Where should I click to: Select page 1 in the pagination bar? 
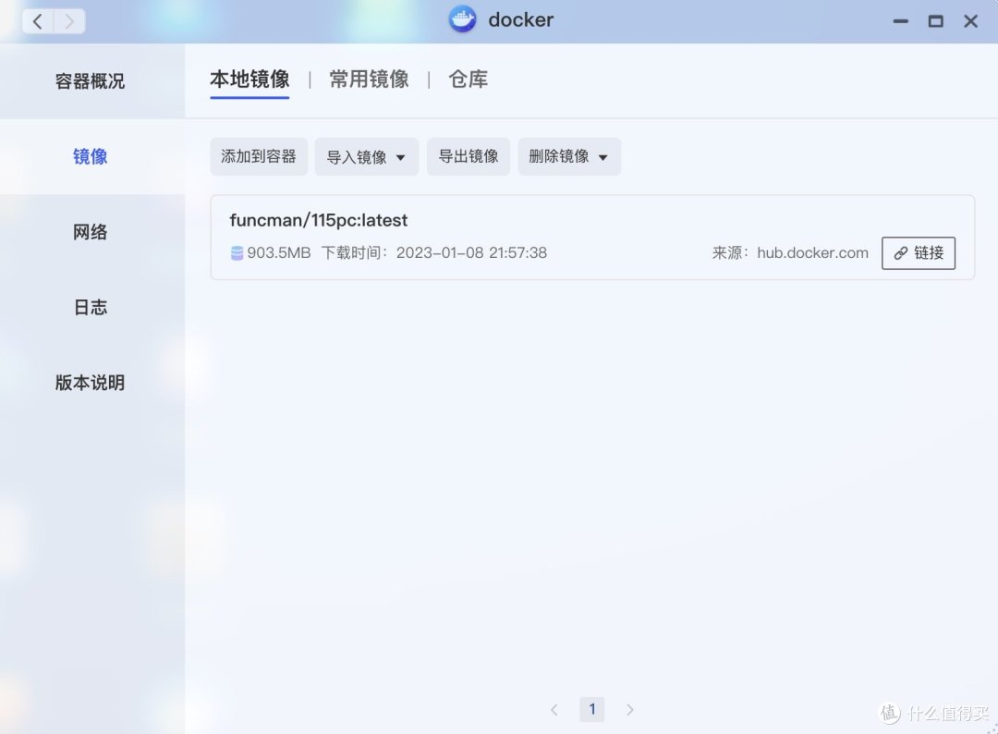pos(591,709)
